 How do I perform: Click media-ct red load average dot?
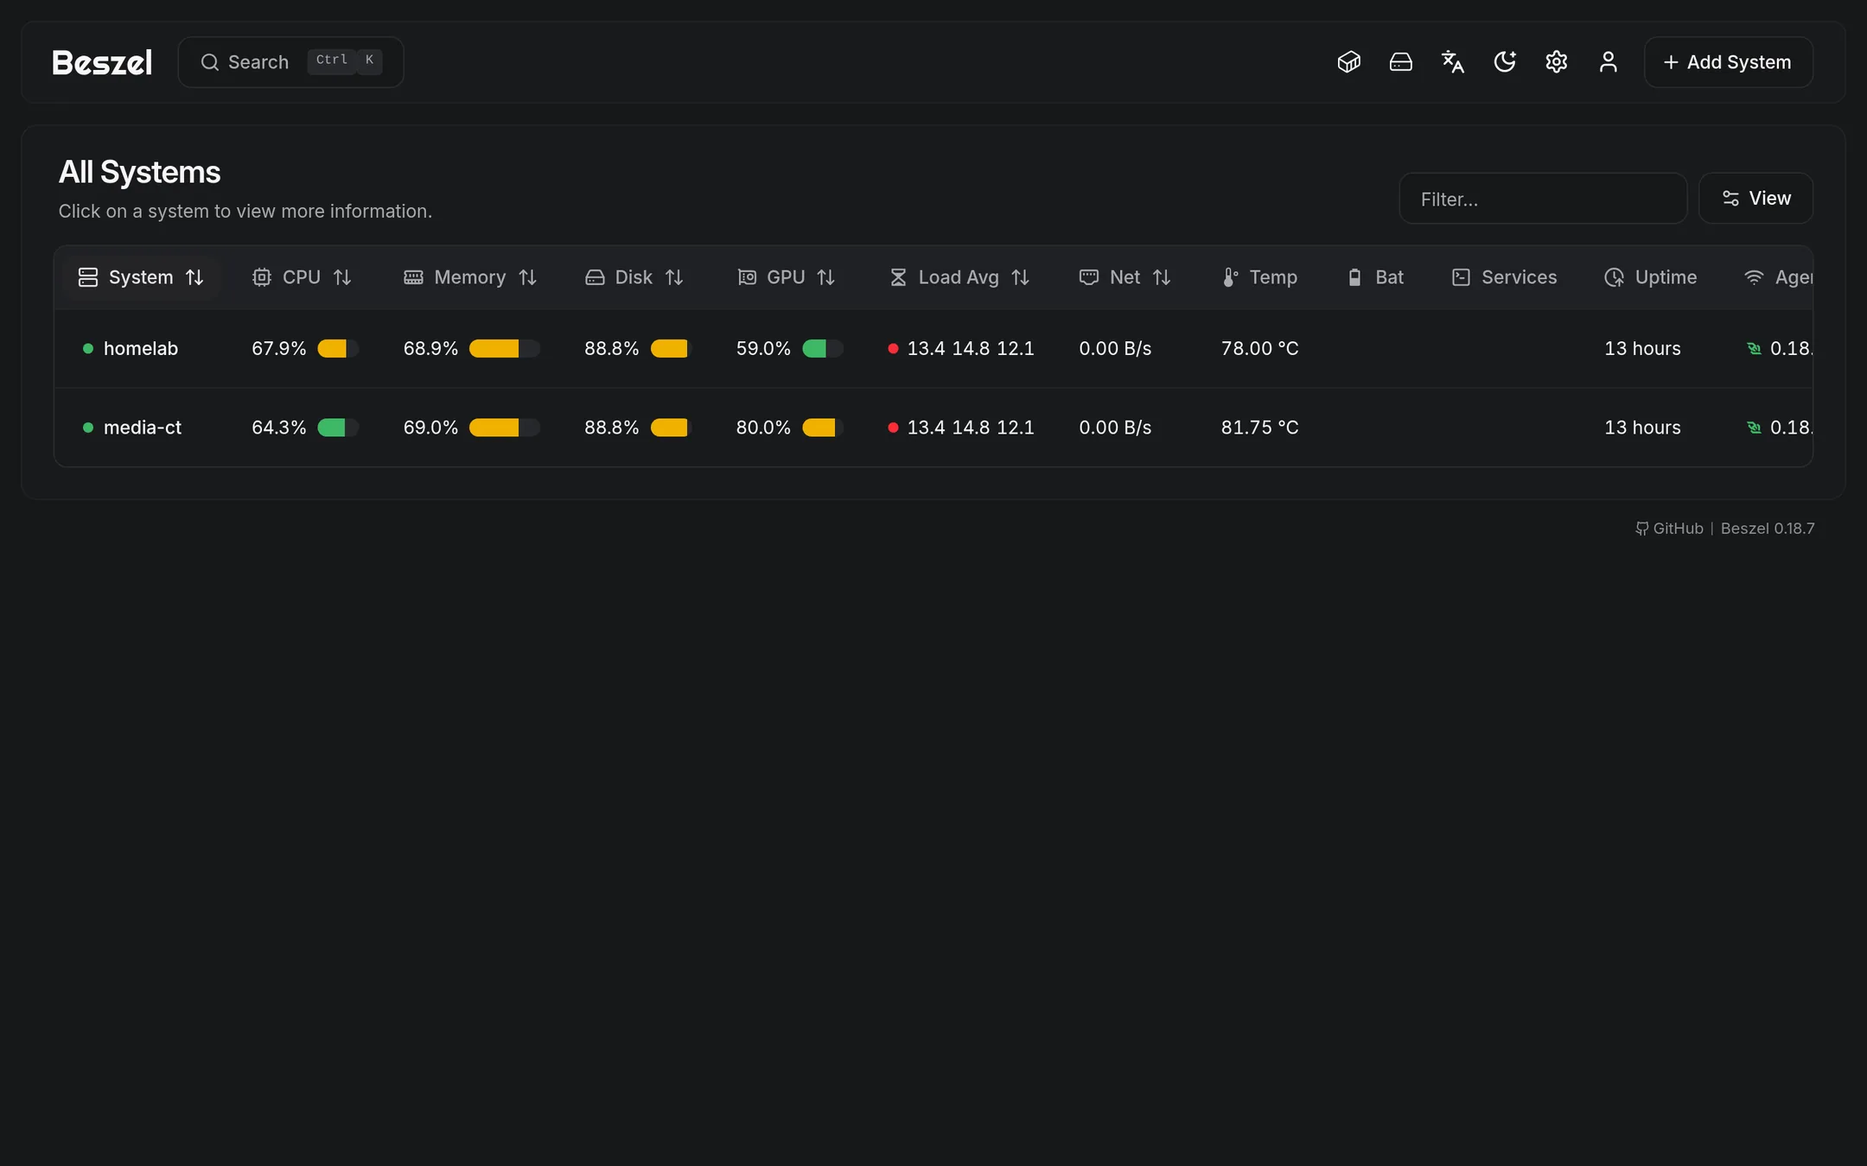tap(893, 428)
